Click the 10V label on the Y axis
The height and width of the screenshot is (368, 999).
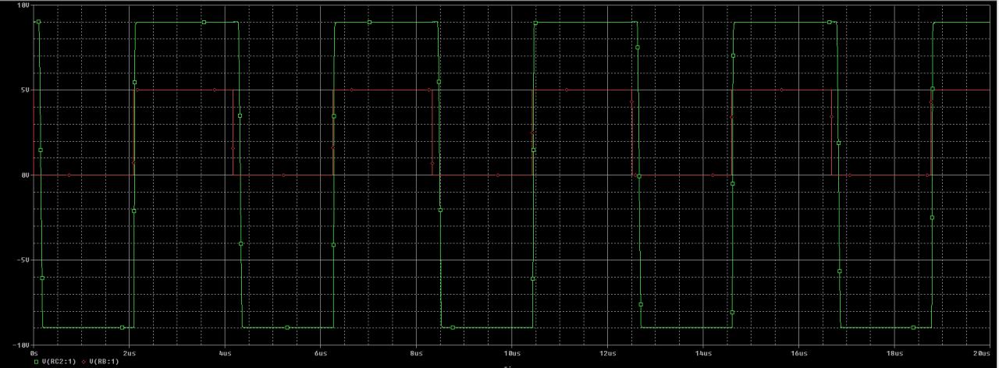(23, 5)
